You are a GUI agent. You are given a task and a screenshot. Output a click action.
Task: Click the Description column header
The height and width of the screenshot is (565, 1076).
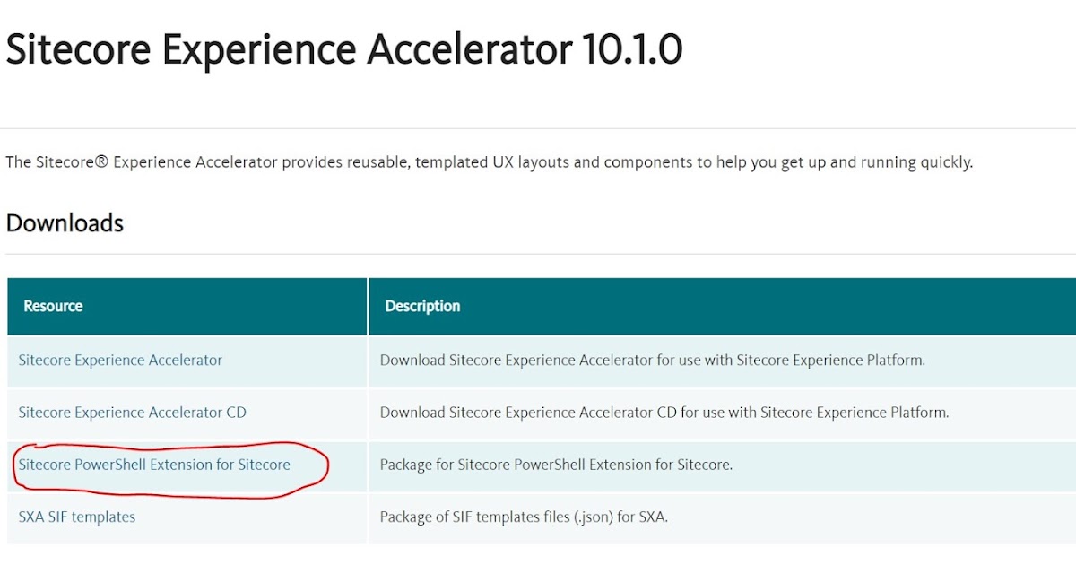pos(422,306)
